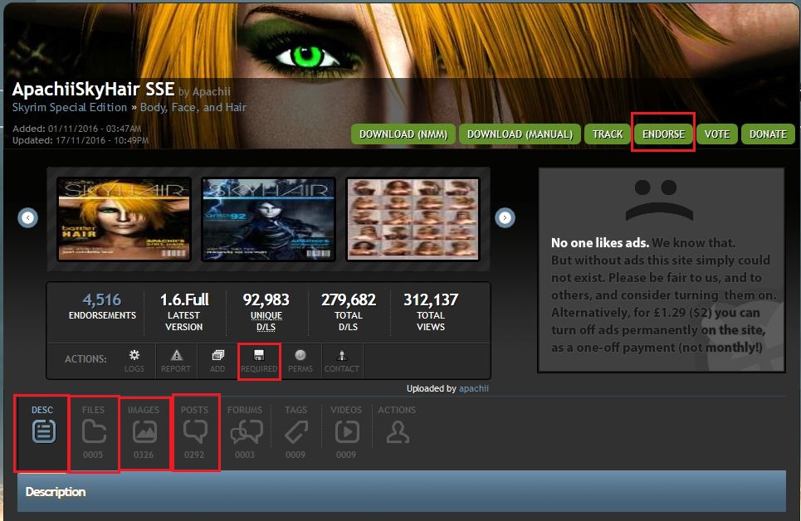Click the Download (NMM) button
The height and width of the screenshot is (521, 801).
point(403,134)
